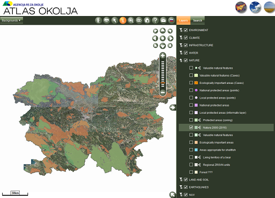Switch to the Search tab
Screen dimensions: 275x198
pyautogui.click(x=198, y=21)
